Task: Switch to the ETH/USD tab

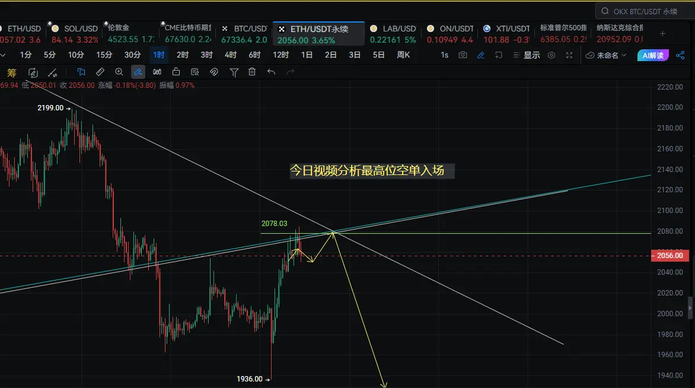Action: click(22, 34)
